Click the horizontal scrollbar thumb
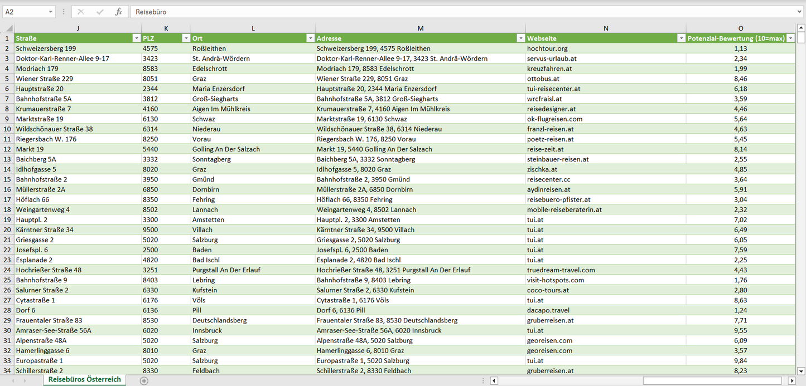Image resolution: width=806 pixels, height=386 pixels. click(713, 380)
